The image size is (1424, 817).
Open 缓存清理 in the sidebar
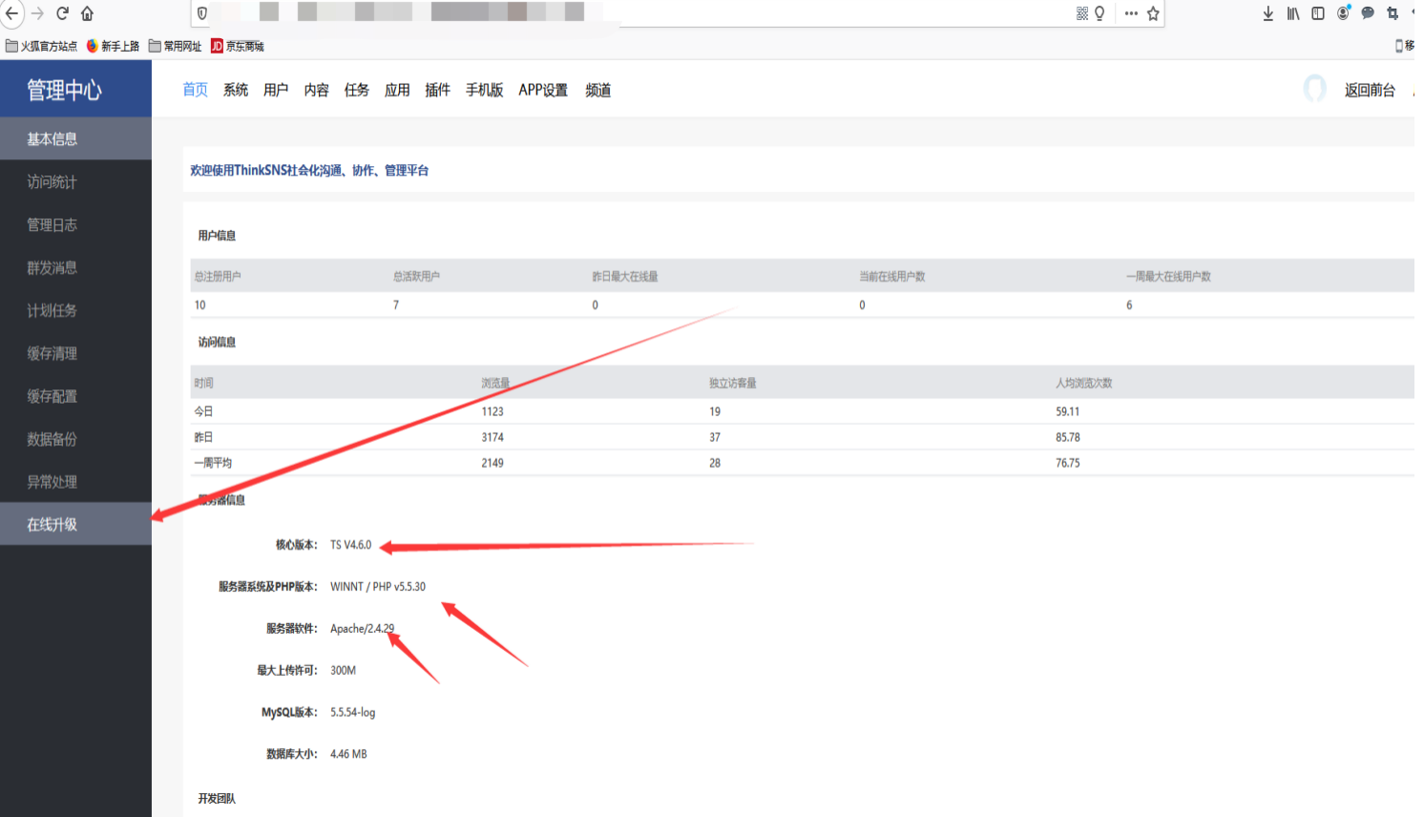click(75, 353)
